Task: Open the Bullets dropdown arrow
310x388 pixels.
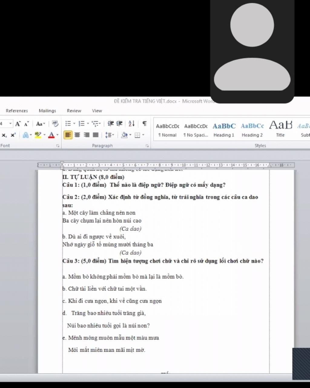Action: pos(74,124)
